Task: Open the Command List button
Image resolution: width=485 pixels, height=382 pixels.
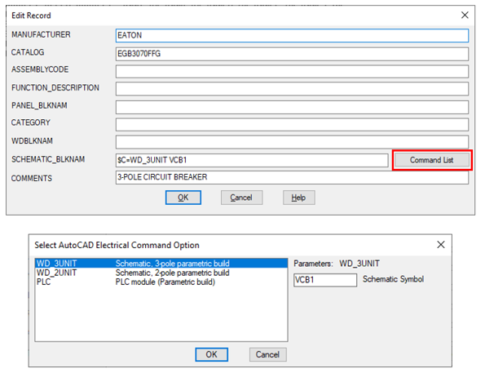Action: pos(432,160)
